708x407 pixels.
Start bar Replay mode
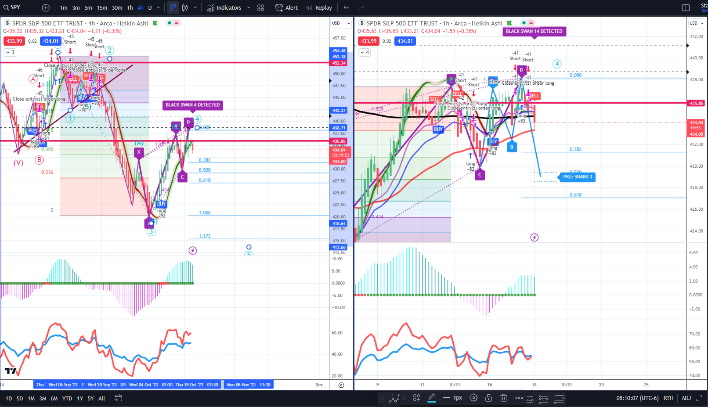pos(319,8)
